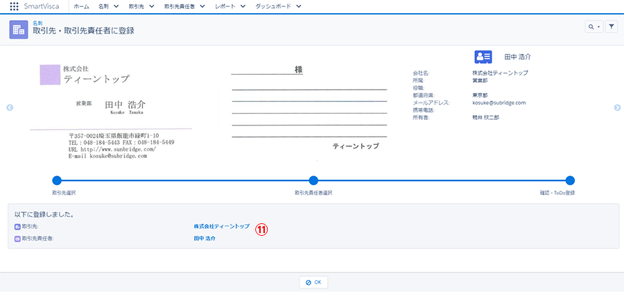Expand the 取引先 tab chevron
The image size is (624, 292).
tap(151, 6)
